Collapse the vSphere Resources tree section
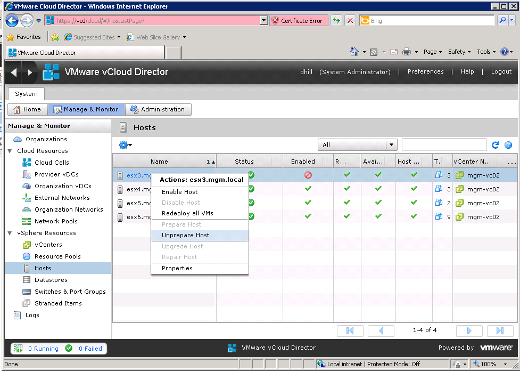 [10, 233]
